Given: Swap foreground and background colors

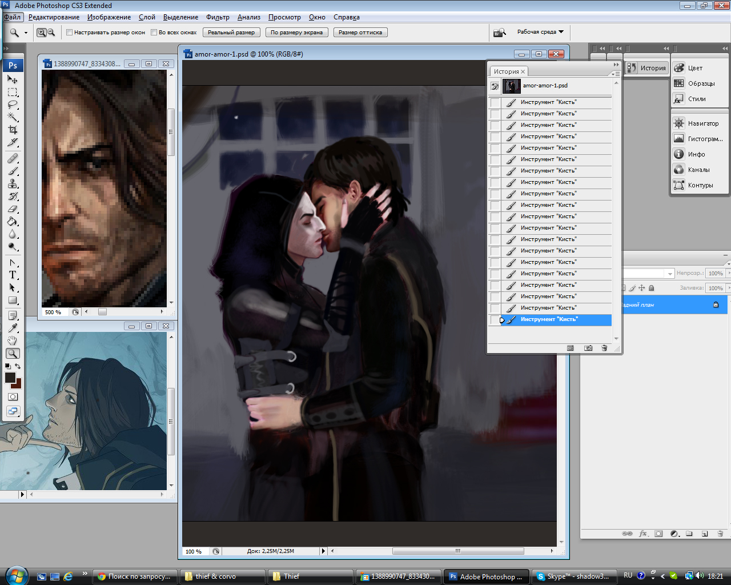Looking at the screenshot, I should coord(18,366).
